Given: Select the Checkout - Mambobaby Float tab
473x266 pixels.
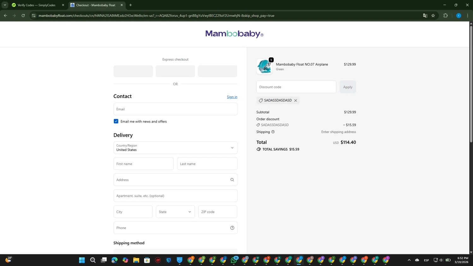Looking at the screenshot, I should (96, 5).
